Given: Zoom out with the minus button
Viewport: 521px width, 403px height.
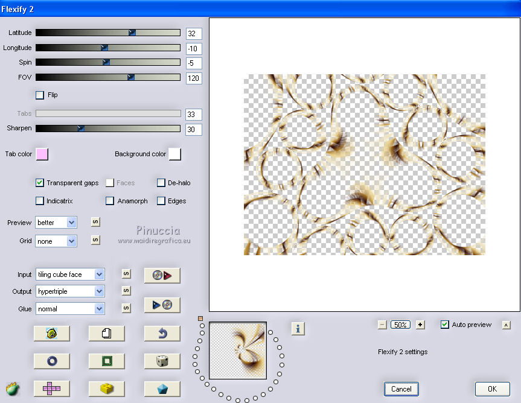Looking at the screenshot, I should tap(382, 325).
